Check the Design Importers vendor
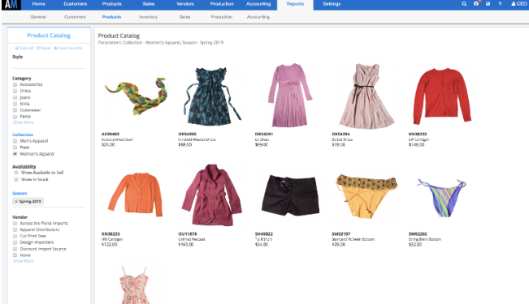529x304 pixels. pos(15,242)
